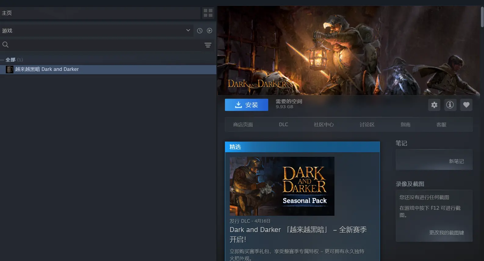
Task: Open the 客服 tab
Action: coord(441,125)
